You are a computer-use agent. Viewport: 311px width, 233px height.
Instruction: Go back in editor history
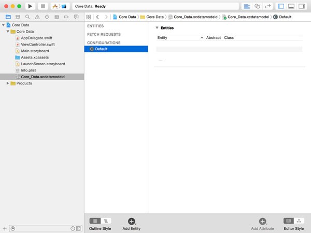[97, 17]
